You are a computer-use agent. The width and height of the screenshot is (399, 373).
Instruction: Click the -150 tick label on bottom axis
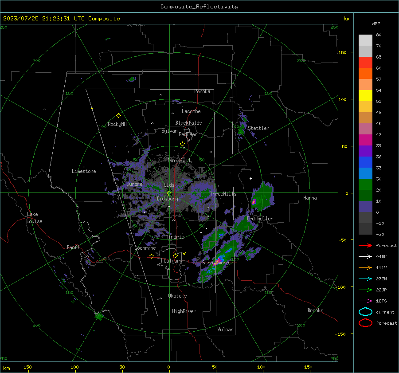click(26, 367)
